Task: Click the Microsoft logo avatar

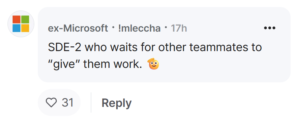Action: click(x=21, y=24)
